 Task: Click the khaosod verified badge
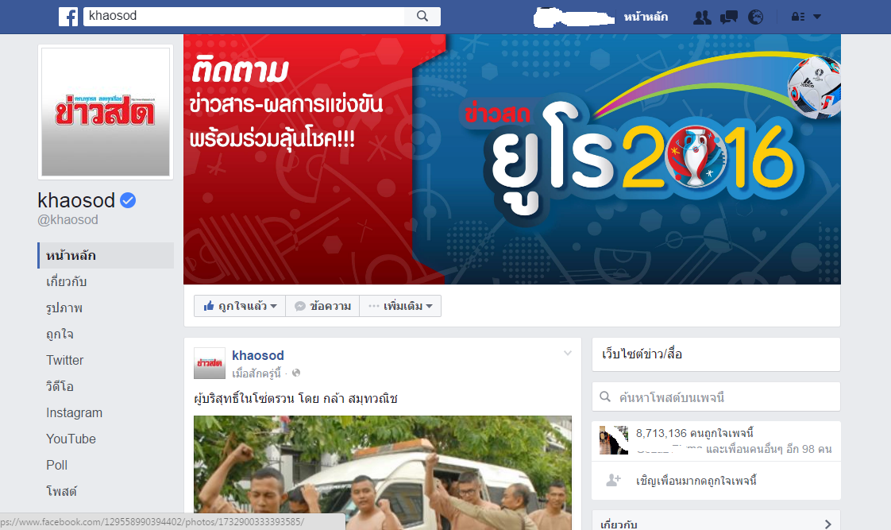(128, 200)
